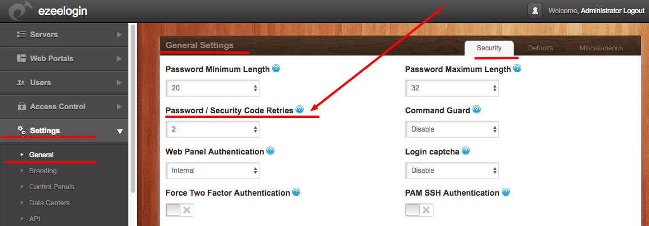The width and height of the screenshot is (649, 226).
Task: Open help for Password / Security Code Retries
Action: [300, 110]
